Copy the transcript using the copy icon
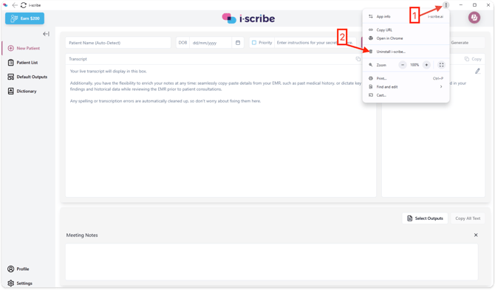The height and width of the screenshot is (290, 495). click(358, 59)
